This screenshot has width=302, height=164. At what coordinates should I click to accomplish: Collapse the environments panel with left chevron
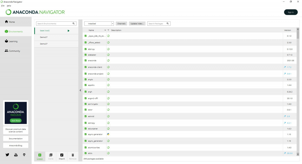tap(80, 90)
